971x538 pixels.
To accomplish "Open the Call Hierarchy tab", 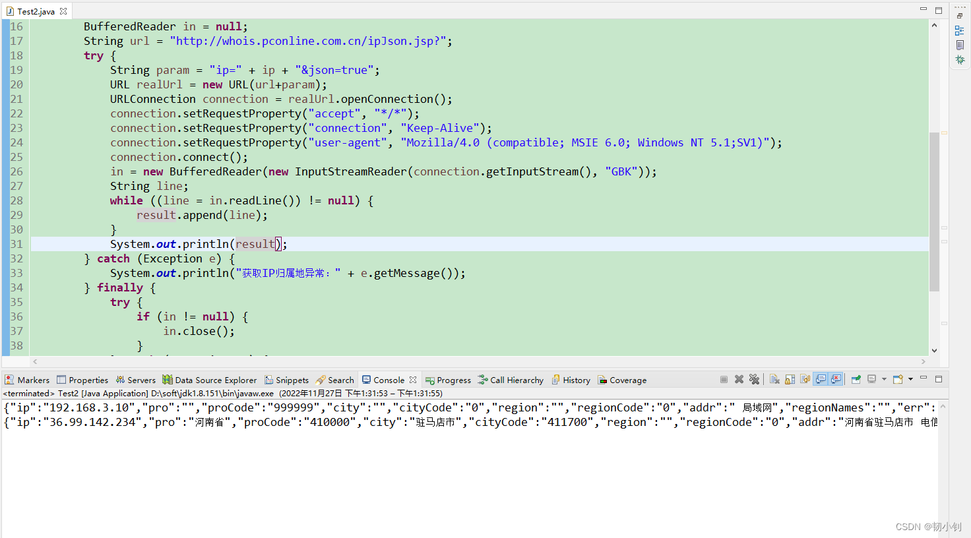I will pyautogui.click(x=511, y=380).
